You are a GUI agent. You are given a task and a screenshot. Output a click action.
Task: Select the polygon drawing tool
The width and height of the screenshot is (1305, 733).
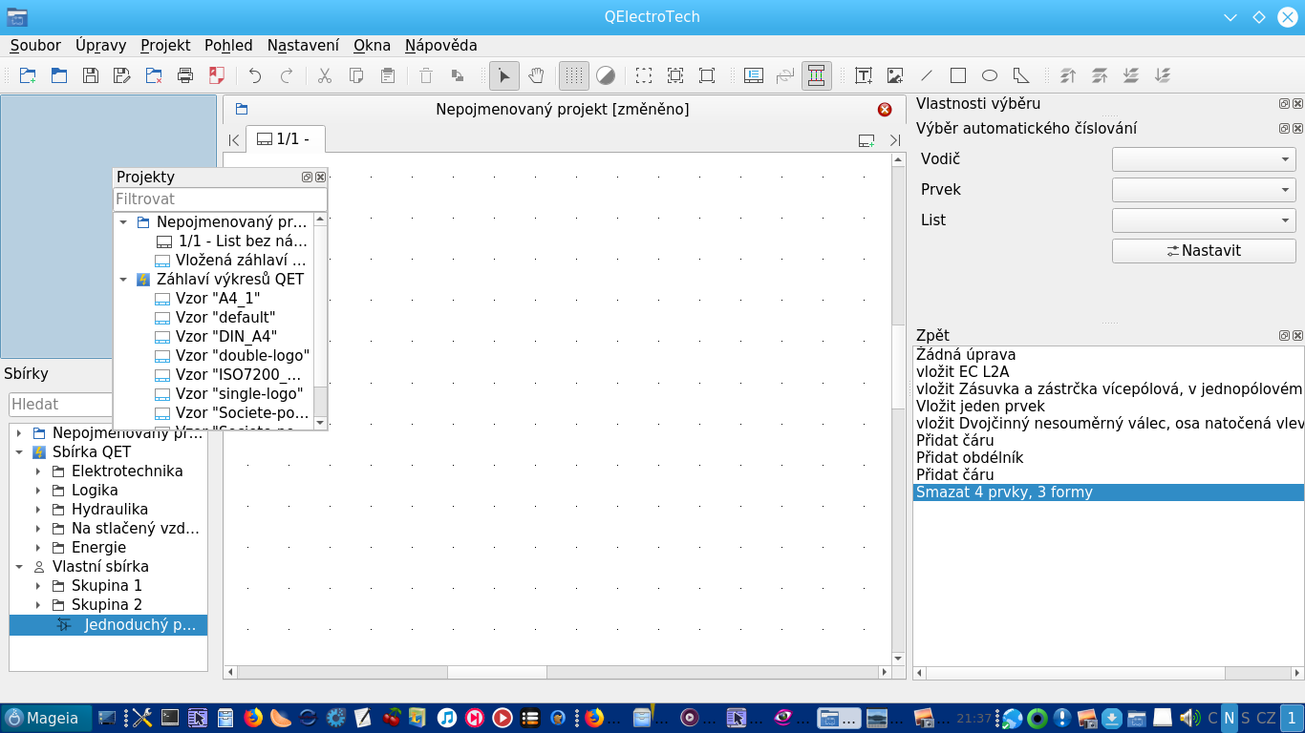click(1020, 75)
